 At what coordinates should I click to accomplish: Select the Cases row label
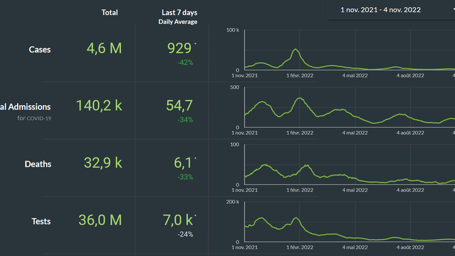click(x=40, y=50)
